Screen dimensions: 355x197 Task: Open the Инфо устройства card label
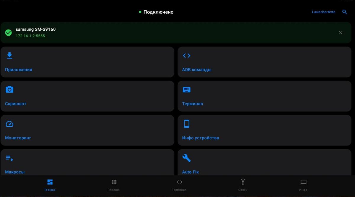coord(201,138)
